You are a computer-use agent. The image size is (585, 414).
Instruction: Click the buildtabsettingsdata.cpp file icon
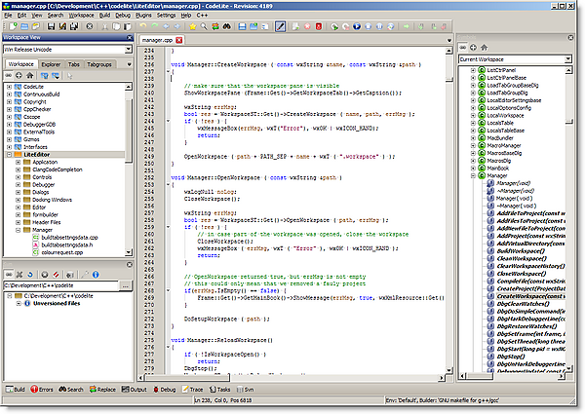tap(35, 237)
